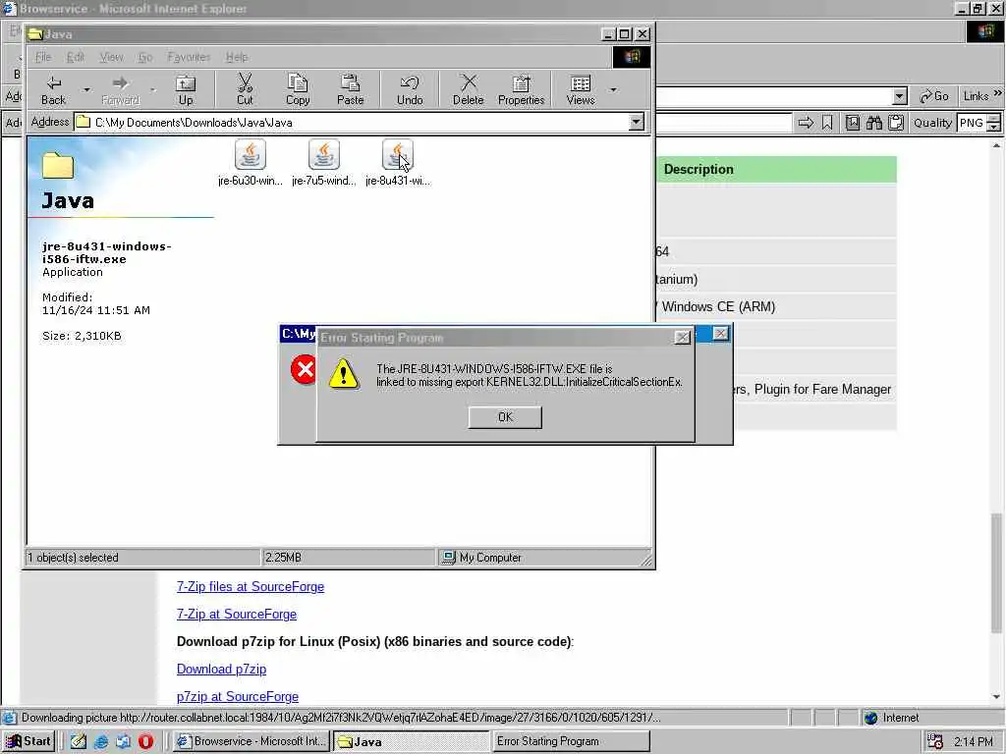Click the Browservice clipboard icon
Viewport: 1006px width, 754px height.
896,123
